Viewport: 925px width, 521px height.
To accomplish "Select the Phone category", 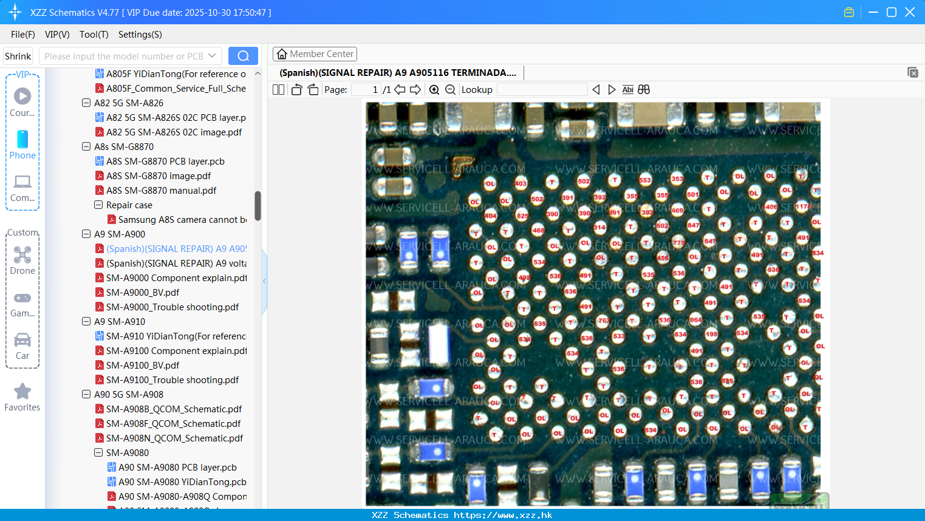I will tap(22, 145).
